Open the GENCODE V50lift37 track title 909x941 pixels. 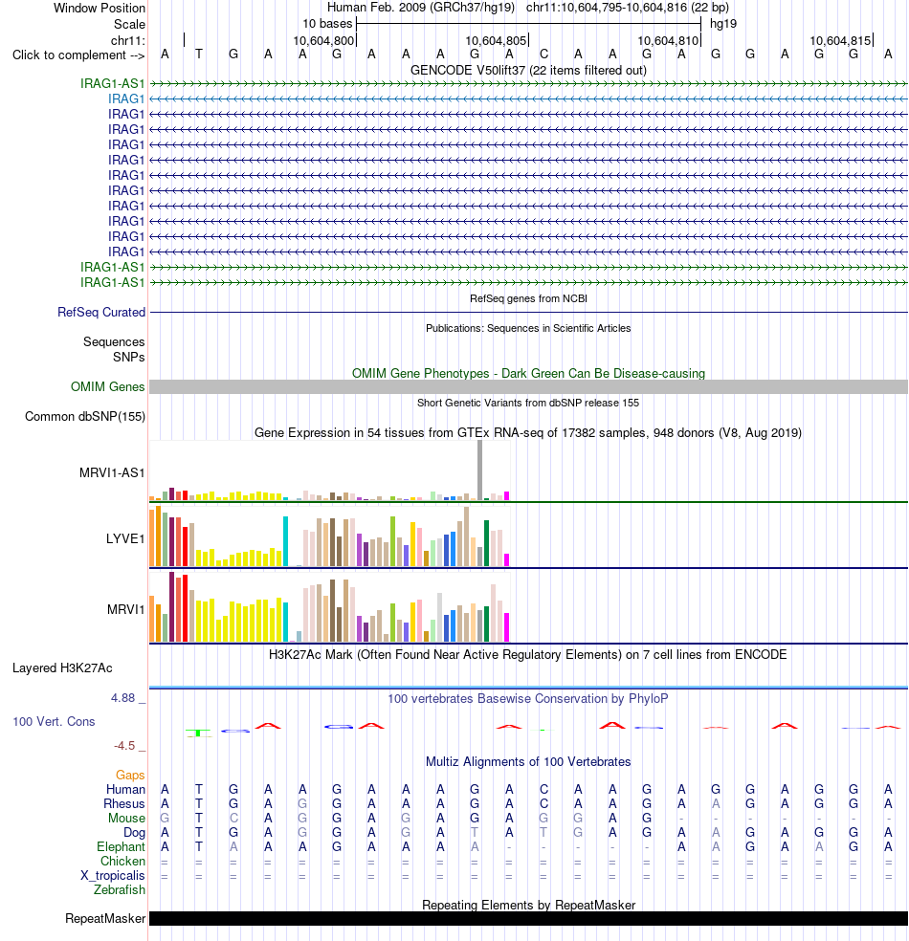(x=528, y=70)
